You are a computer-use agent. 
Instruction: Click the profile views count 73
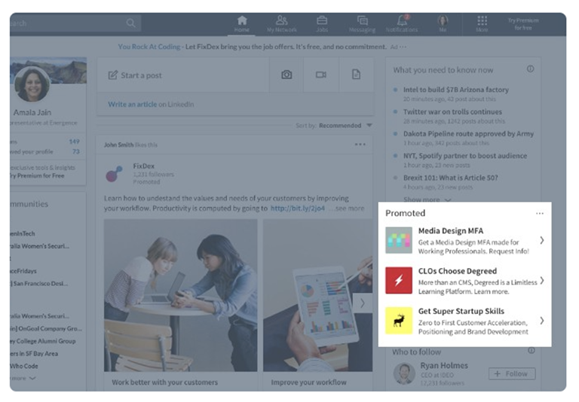(x=76, y=151)
